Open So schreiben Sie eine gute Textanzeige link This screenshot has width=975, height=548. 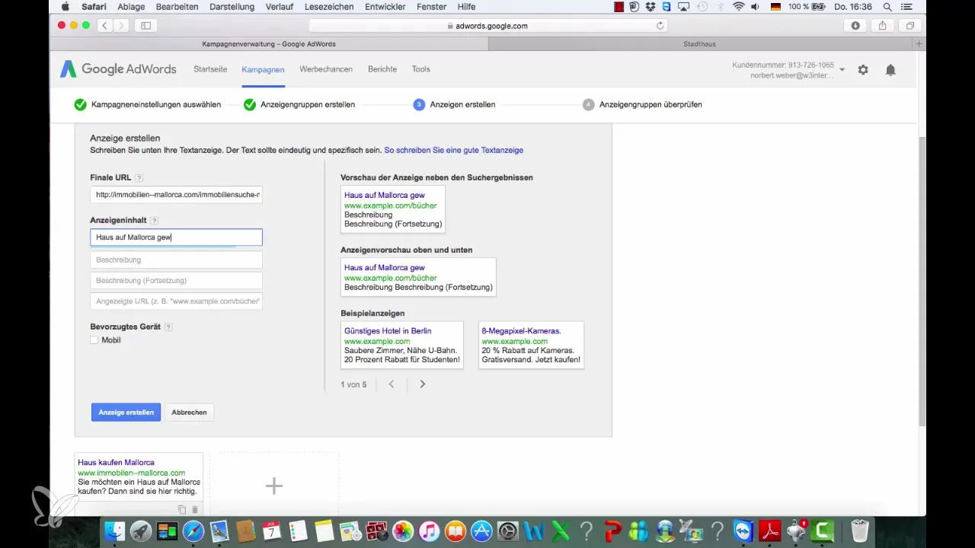point(453,151)
